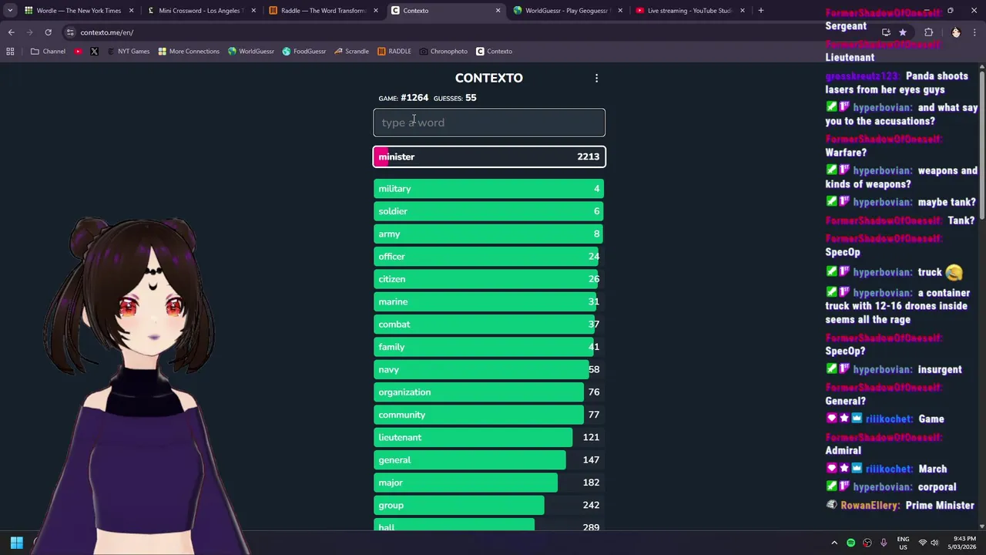Open the WorldGuessr bookmark
The image size is (986, 555).
coord(250,52)
